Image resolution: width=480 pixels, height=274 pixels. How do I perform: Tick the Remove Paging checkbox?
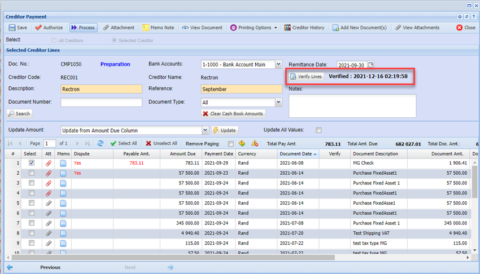230,144
